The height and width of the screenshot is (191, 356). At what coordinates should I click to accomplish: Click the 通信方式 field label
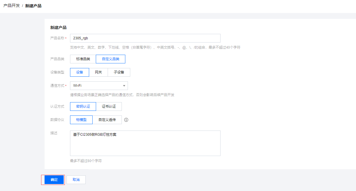(57, 86)
